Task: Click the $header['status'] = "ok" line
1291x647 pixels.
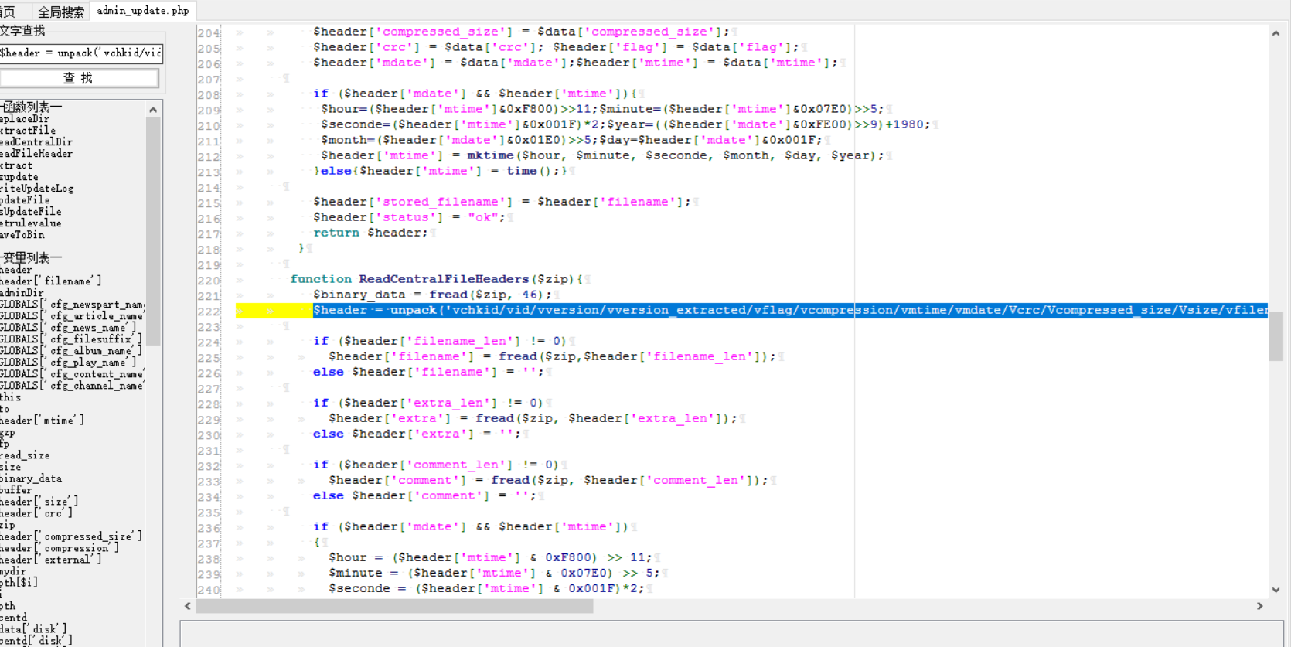Action: 410,217
